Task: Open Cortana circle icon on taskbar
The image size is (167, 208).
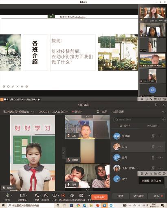Action: pos(58,206)
